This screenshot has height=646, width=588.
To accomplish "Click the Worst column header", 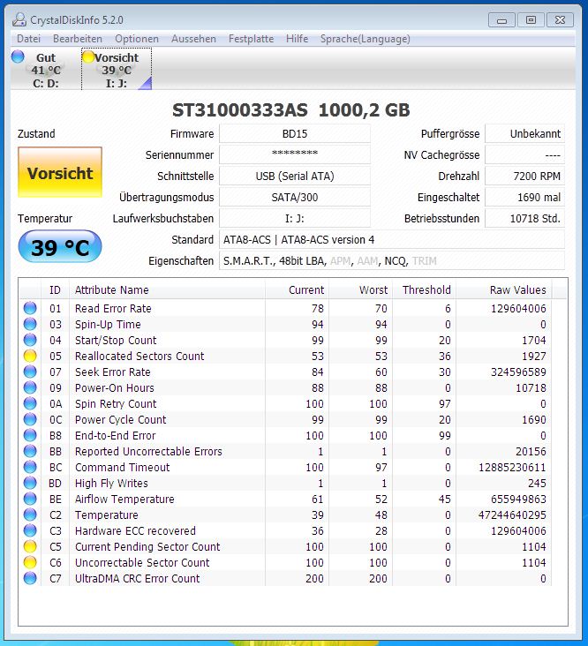I will 360,289.
